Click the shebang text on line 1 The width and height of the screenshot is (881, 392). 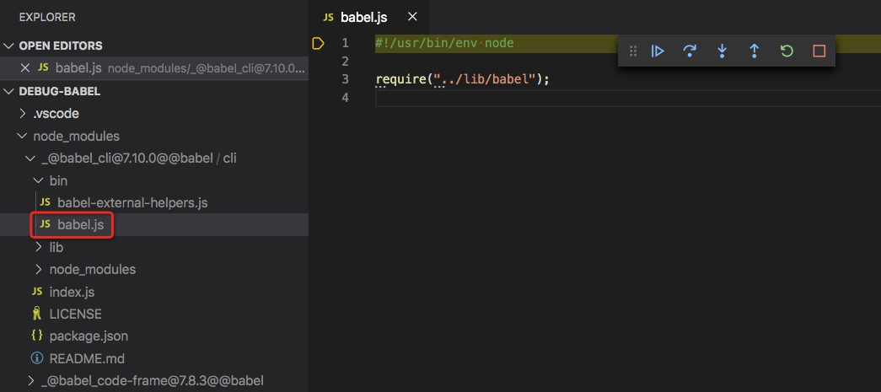[x=444, y=43]
